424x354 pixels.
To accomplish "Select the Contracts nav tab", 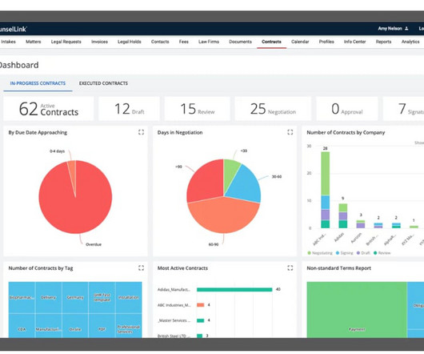I will (x=271, y=42).
